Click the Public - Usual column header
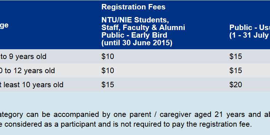 click(250, 28)
